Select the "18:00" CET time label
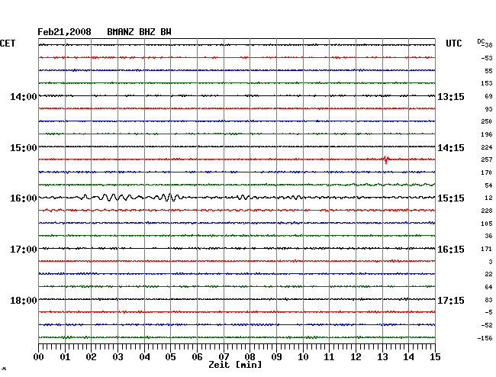496x377 pixels. [24, 300]
